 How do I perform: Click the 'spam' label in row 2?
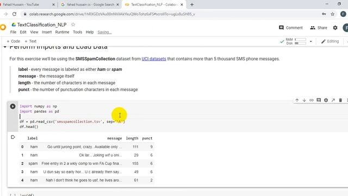click(x=33, y=163)
